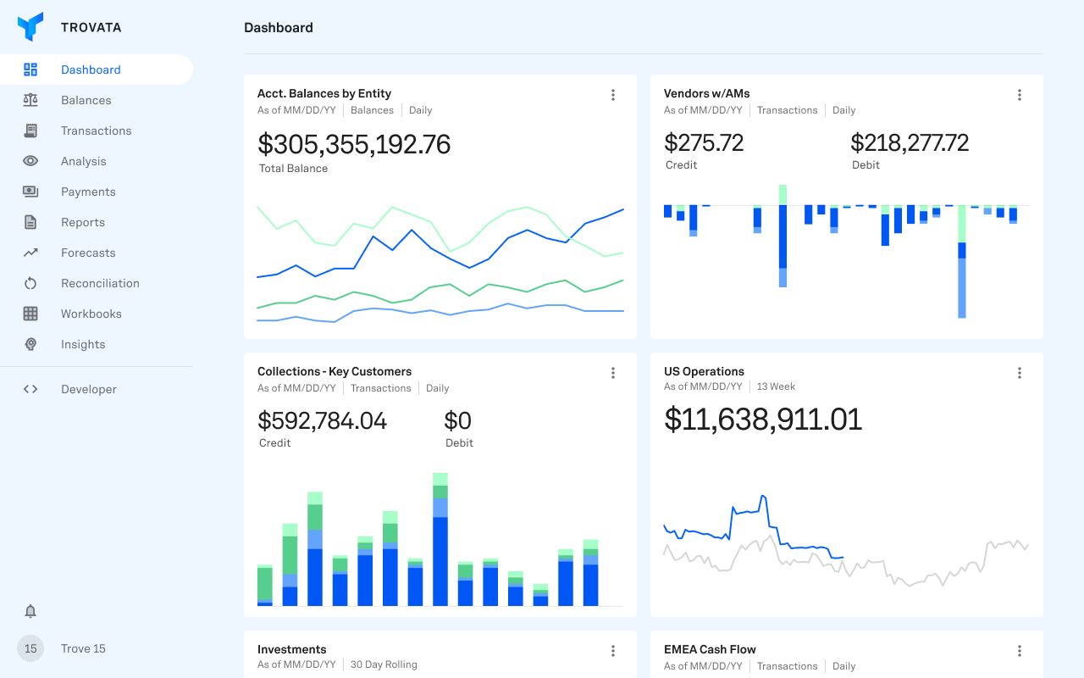Select the Balances icon in the sidebar

click(x=30, y=100)
